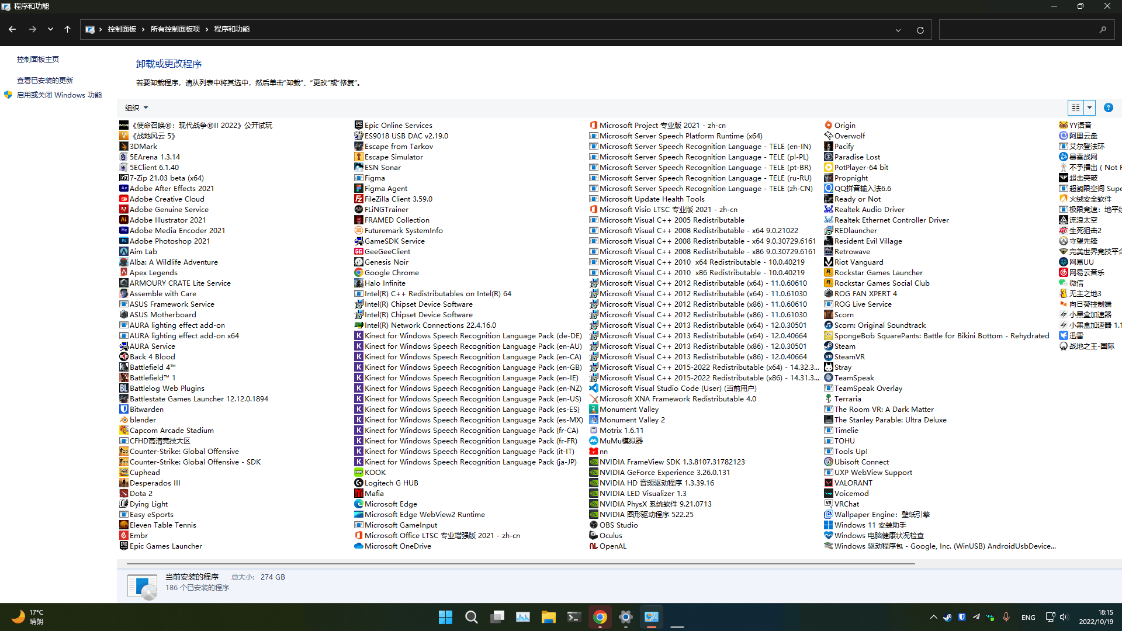Select the OBS Studio entry icon
This screenshot has height=631, width=1122.
pos(593,525)
